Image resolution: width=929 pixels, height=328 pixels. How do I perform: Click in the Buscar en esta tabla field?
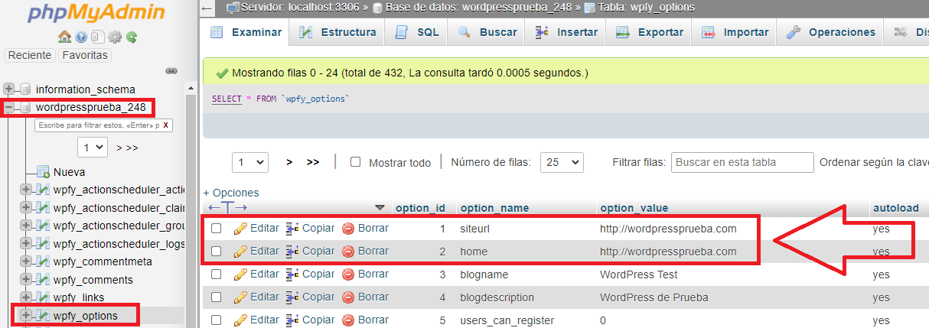click(742, 162)
